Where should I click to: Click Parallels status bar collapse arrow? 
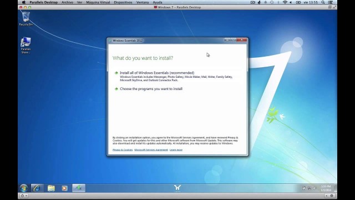(326, 196)
